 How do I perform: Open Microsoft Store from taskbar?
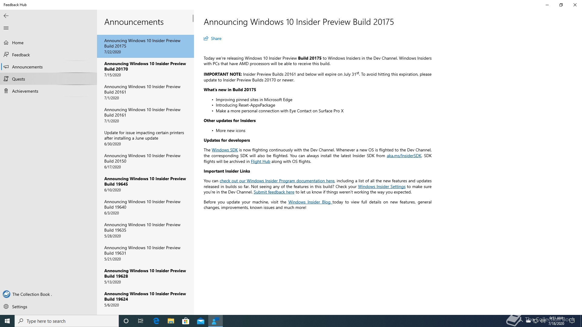click(x=186, y=321)
